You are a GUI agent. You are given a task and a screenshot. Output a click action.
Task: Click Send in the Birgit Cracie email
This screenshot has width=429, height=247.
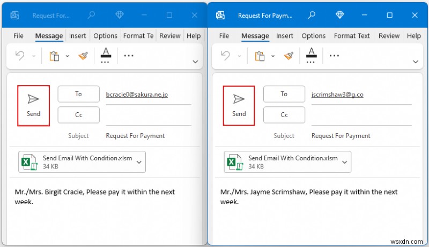coord(33,105)
